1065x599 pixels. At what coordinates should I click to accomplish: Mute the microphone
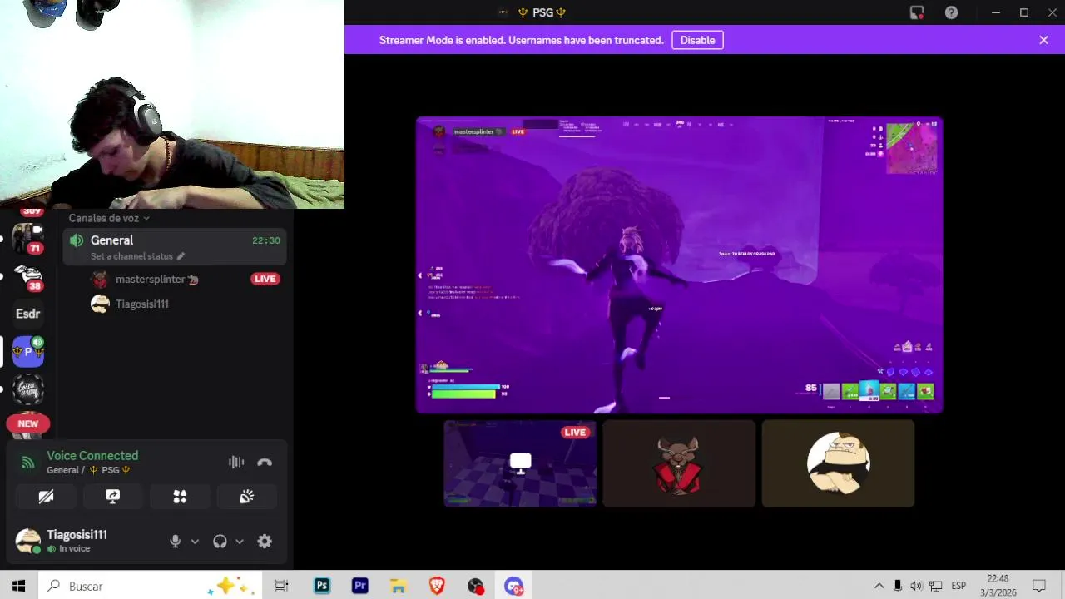(x=176, y=542)
